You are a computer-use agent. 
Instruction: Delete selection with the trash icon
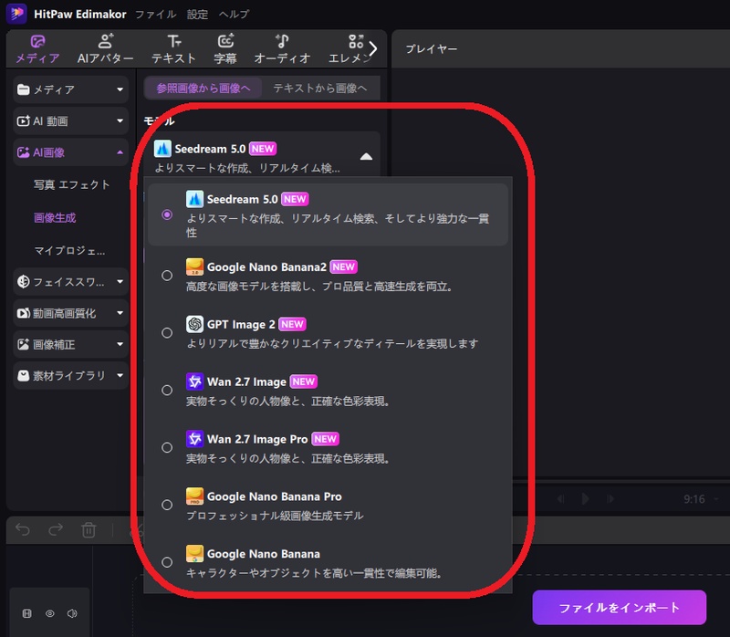89,530
